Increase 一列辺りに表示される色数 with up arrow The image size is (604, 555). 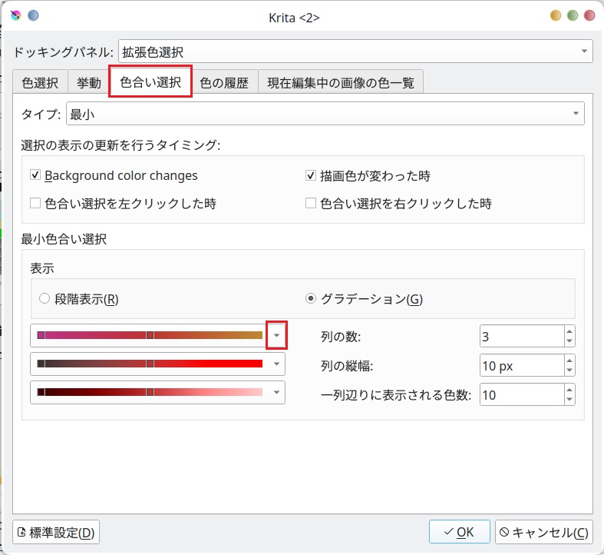point(569,390)
